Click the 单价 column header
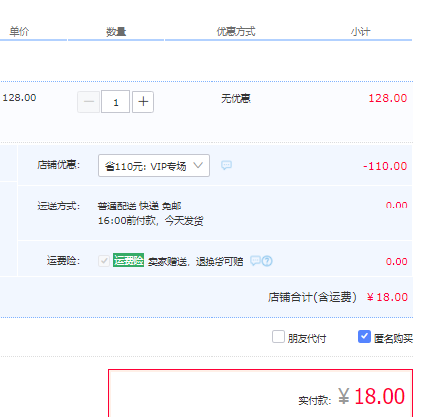The height and width of the screenshot is (417, 424). [19, 32]
